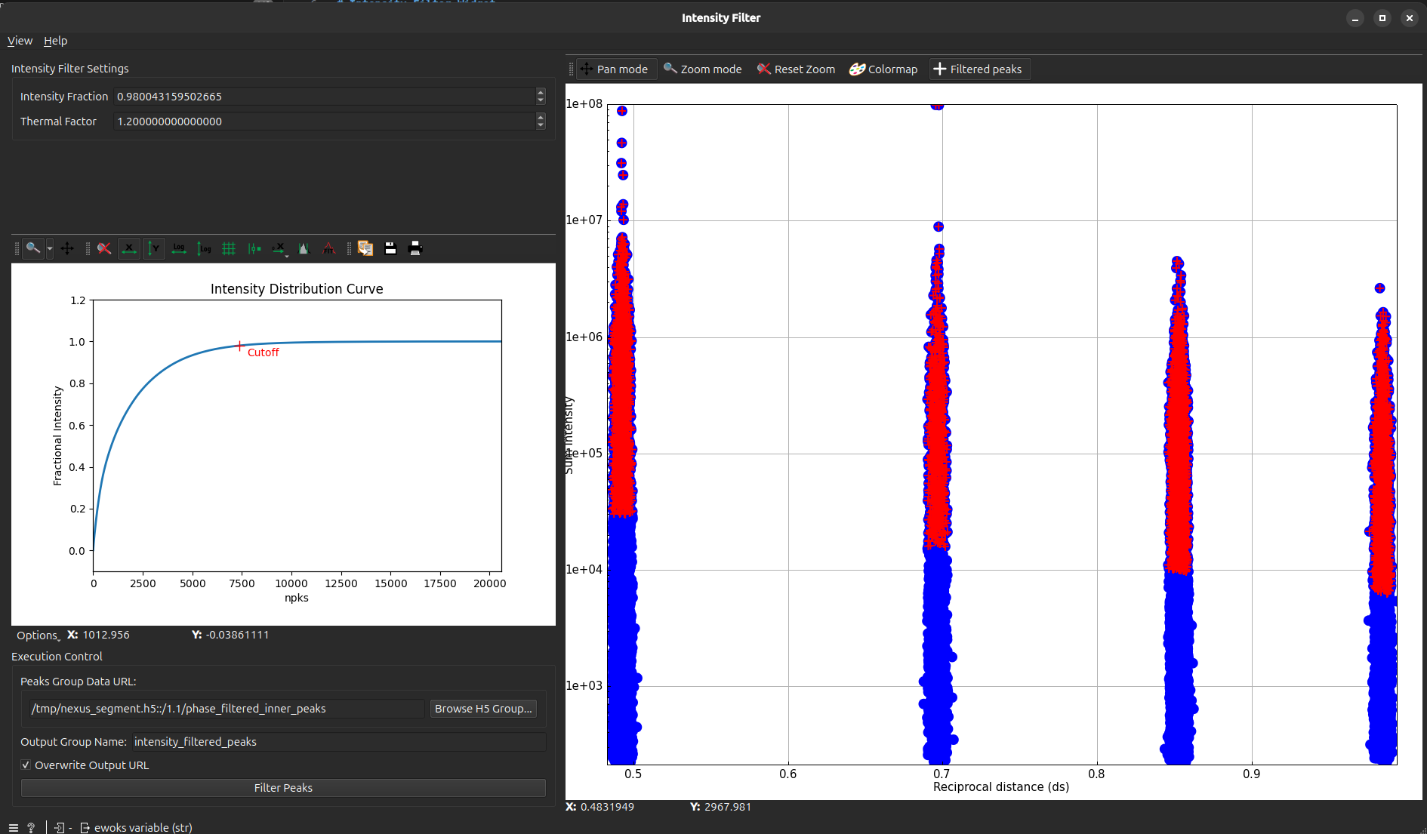Open the plot Options menu

click(x=39, y=636)
